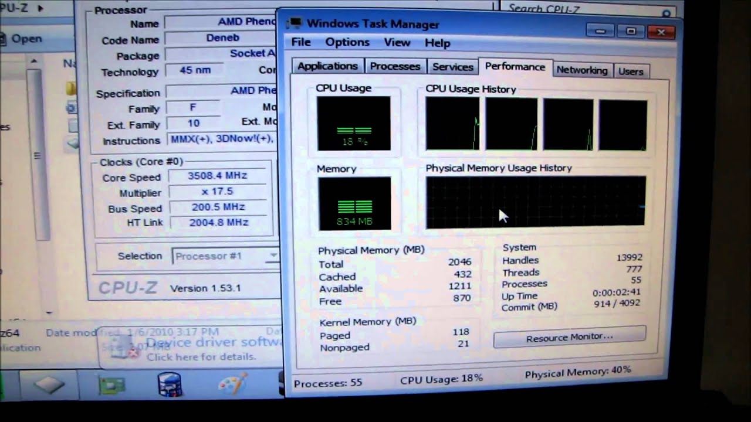Click the Free memory value 870
Viewport: 751px width, 422px height.
tap(462, 298)
